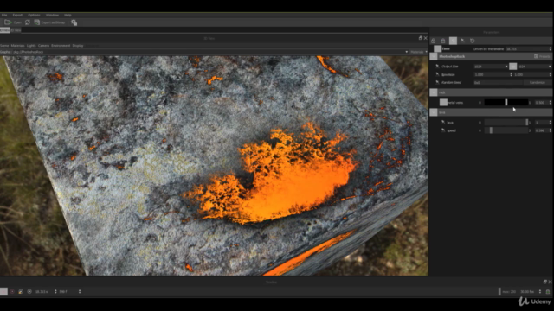This screenshot has height=311, width=554.
Task: Open the Export menu
Action: tap(17, 16)
